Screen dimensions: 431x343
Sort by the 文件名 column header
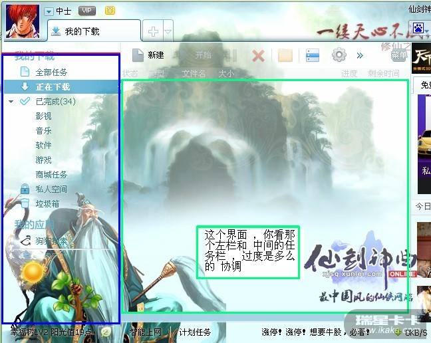(194, 74)
